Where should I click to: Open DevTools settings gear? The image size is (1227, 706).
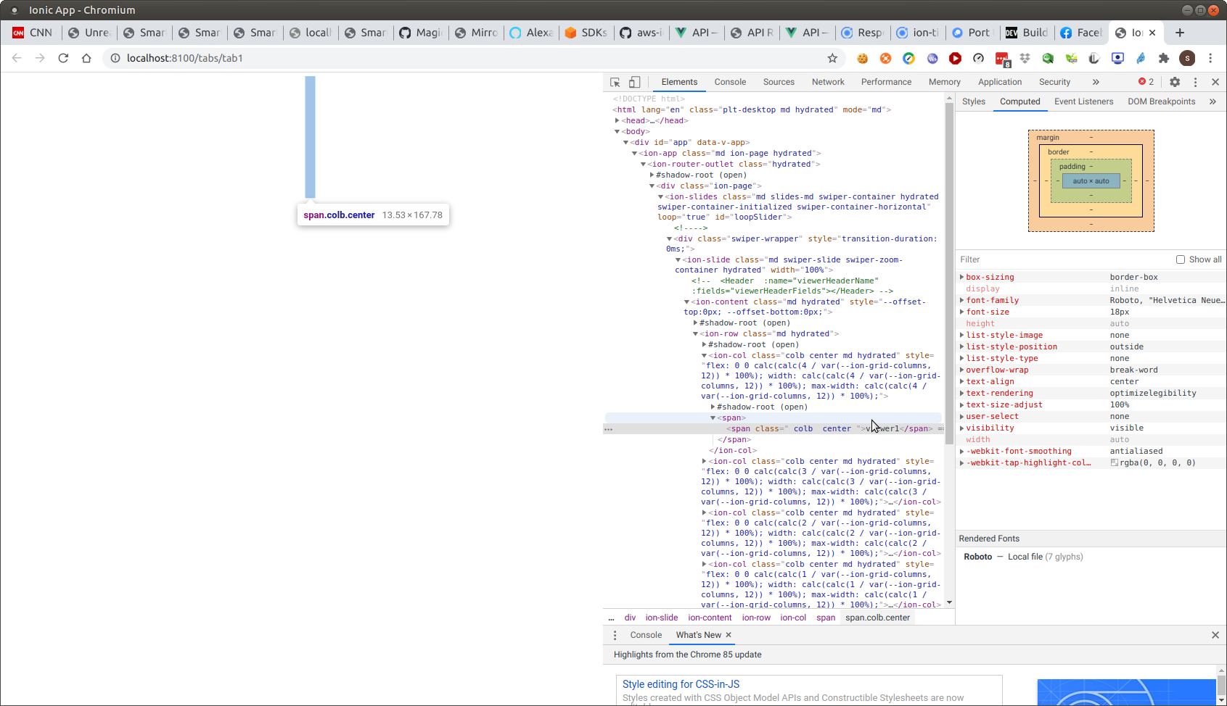click(1175, 82)
